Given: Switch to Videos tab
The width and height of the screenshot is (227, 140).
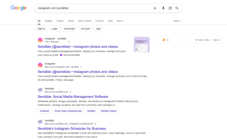Looking at the screenshot, I should click(x=60, y=21).
